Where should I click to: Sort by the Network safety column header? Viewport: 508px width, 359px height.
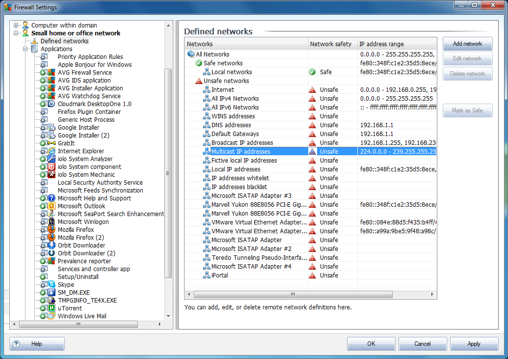point(333,44)
